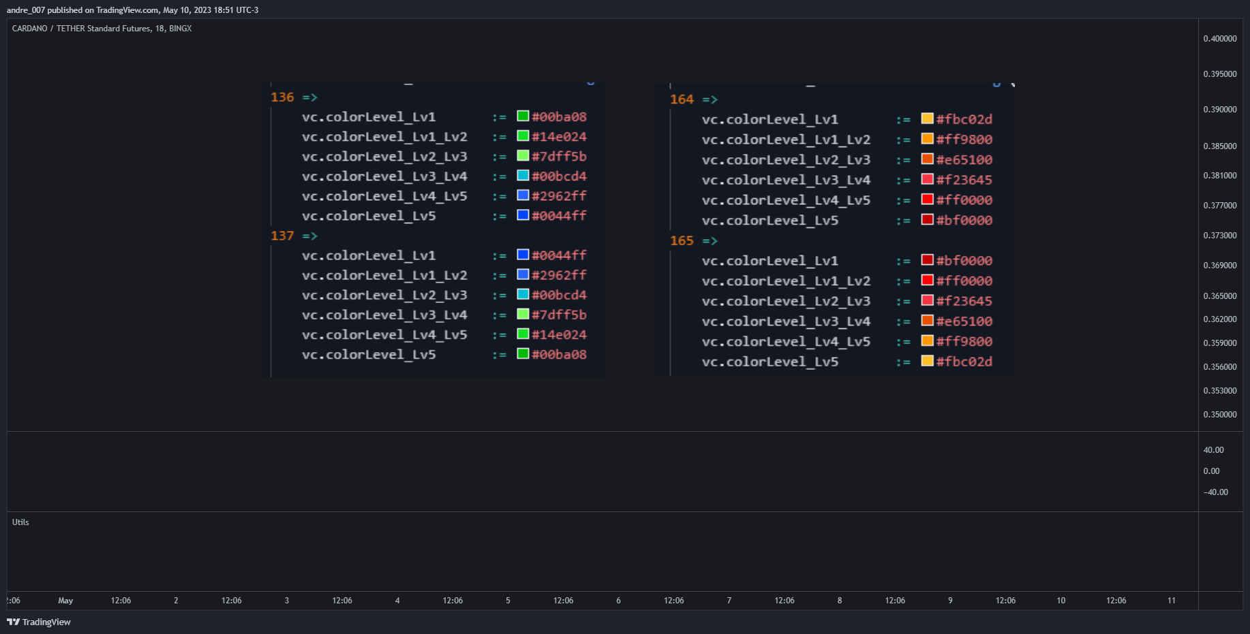Screen dimensions: 1250x634
Task: Click the red #ff0000 swatch under line 164
Action: pyautogui.click(x=927, y=199)
